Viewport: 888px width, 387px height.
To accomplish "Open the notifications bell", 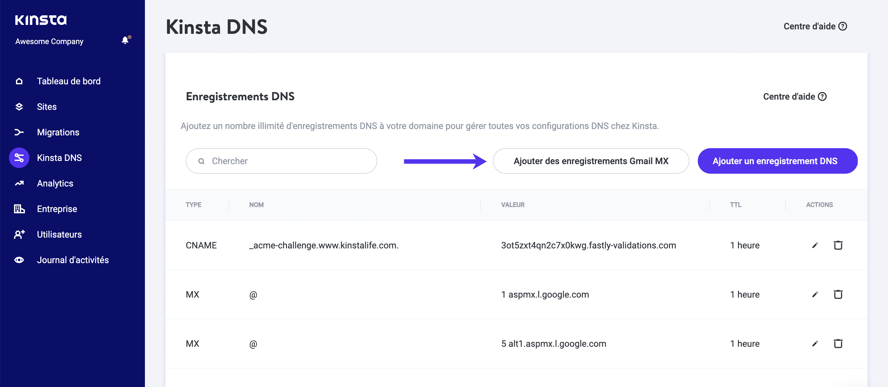I will coord(125,40).
